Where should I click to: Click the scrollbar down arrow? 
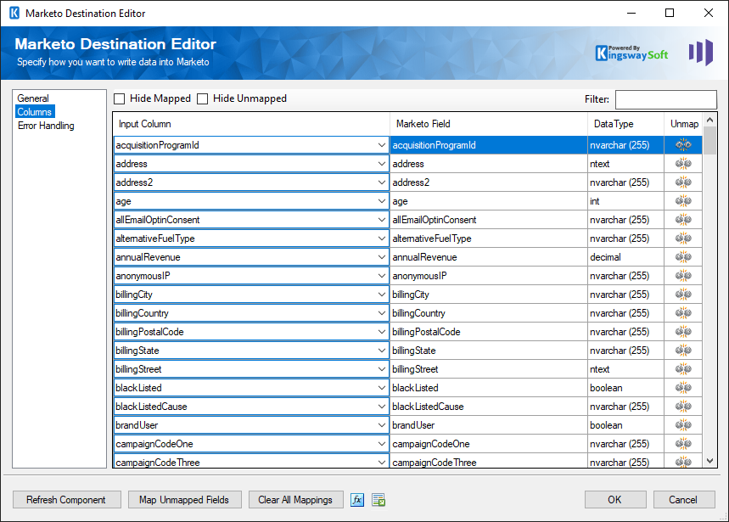click(709, 461)
